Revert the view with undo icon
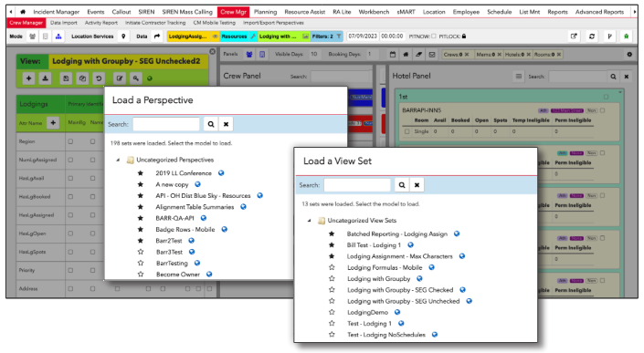 (x=99, y=78)
